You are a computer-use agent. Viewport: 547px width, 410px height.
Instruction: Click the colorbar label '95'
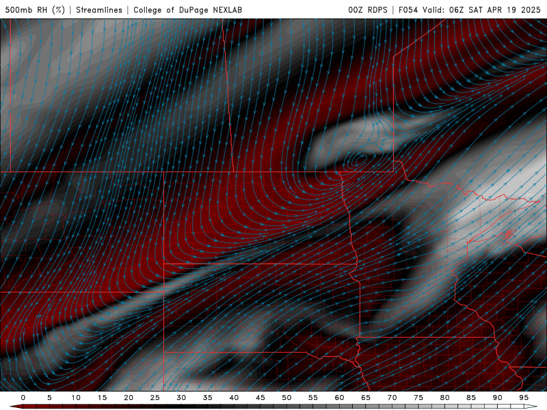(x=524, y=398)
